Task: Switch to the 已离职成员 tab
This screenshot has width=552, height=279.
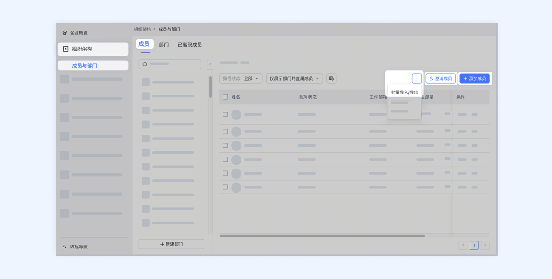Action: pos(189,44)
